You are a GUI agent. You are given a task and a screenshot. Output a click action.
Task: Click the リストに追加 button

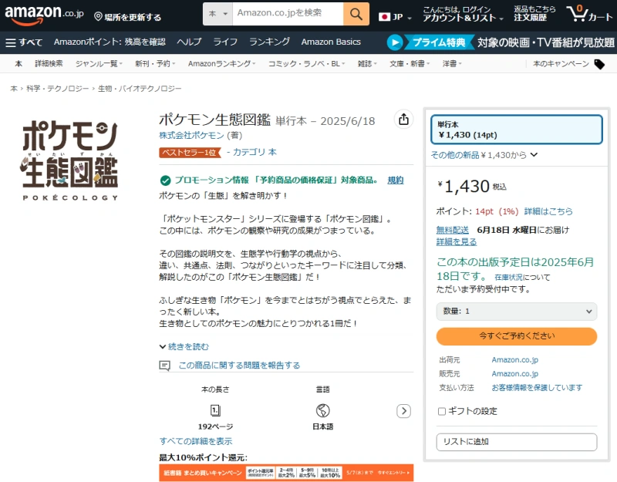pos(516,442)
